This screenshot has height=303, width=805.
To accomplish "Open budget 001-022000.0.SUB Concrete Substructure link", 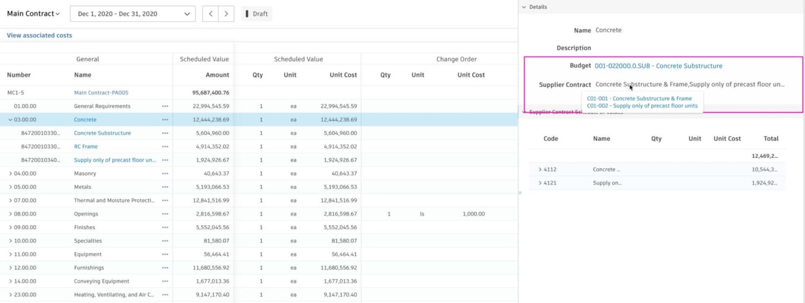I will click(658, 66).
